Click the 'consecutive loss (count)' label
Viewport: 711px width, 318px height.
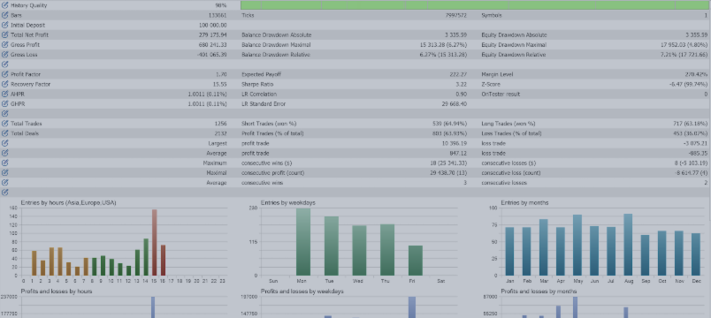(x=511, y=173)
